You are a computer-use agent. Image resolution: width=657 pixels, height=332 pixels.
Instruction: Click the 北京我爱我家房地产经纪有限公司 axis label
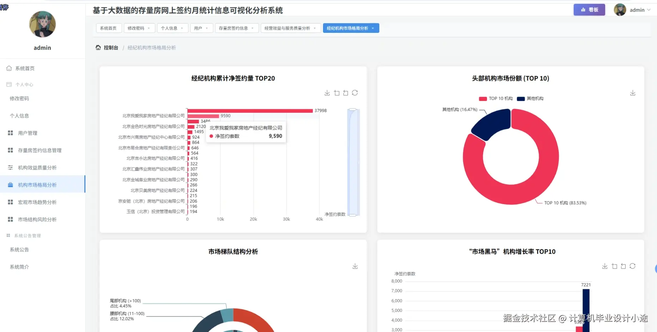tap(153, 116)
